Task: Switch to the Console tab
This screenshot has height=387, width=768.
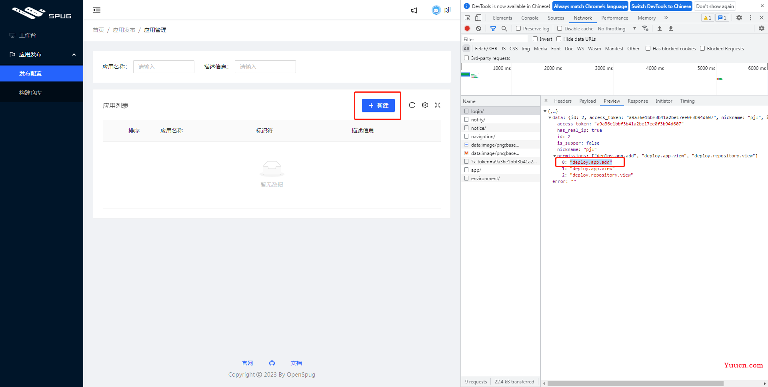Action: (530, 18)
